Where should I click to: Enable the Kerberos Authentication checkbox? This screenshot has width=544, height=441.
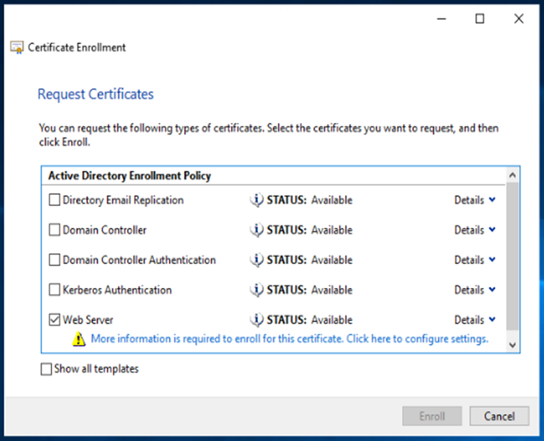(x=55, y=290)
